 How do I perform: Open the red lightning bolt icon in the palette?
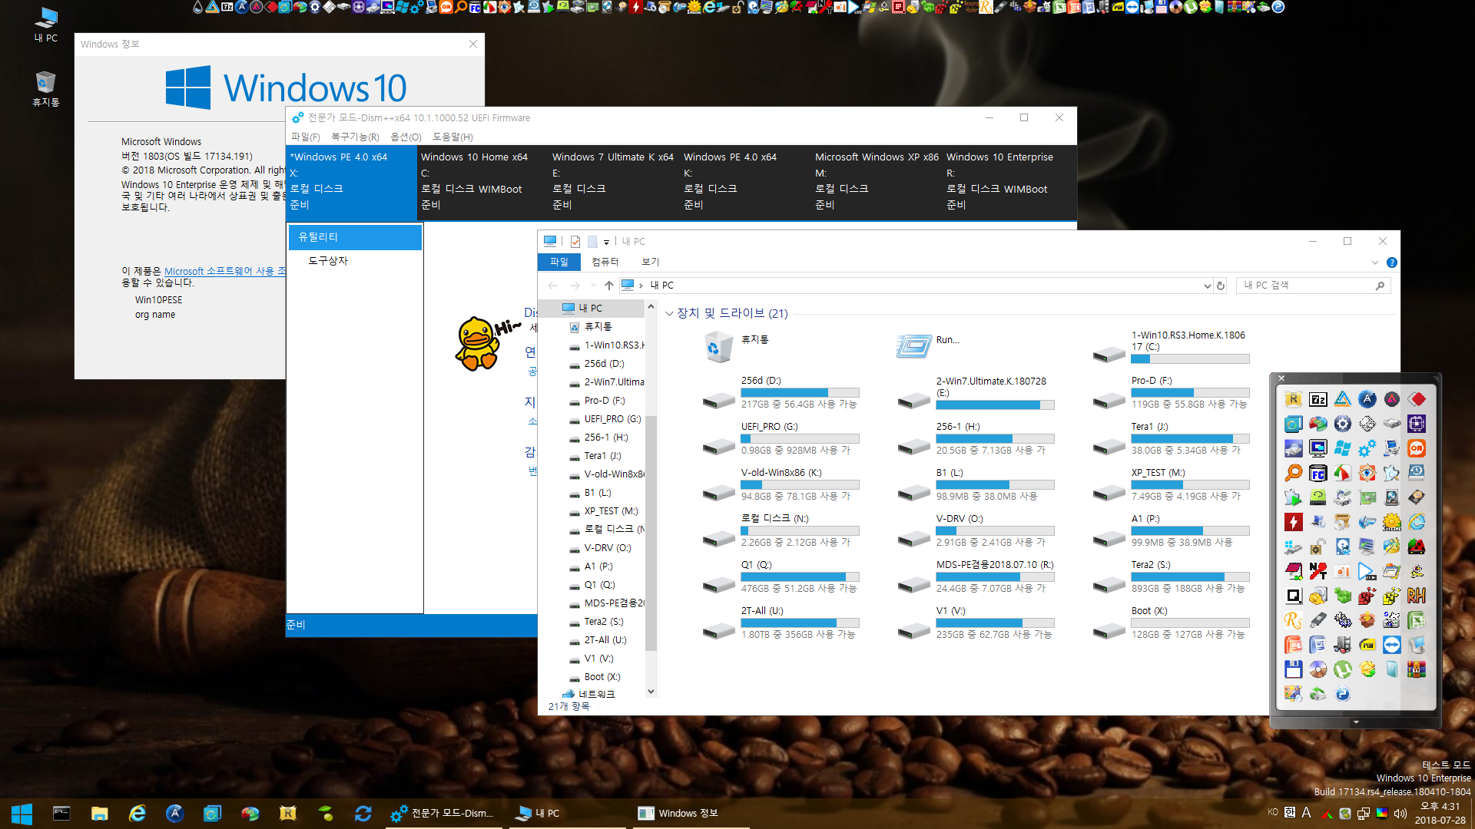coord(1294,522)
